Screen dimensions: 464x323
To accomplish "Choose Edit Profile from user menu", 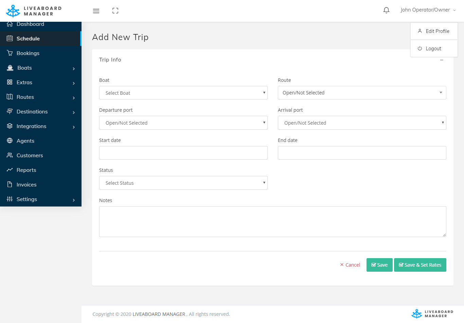I will [434, 31].
